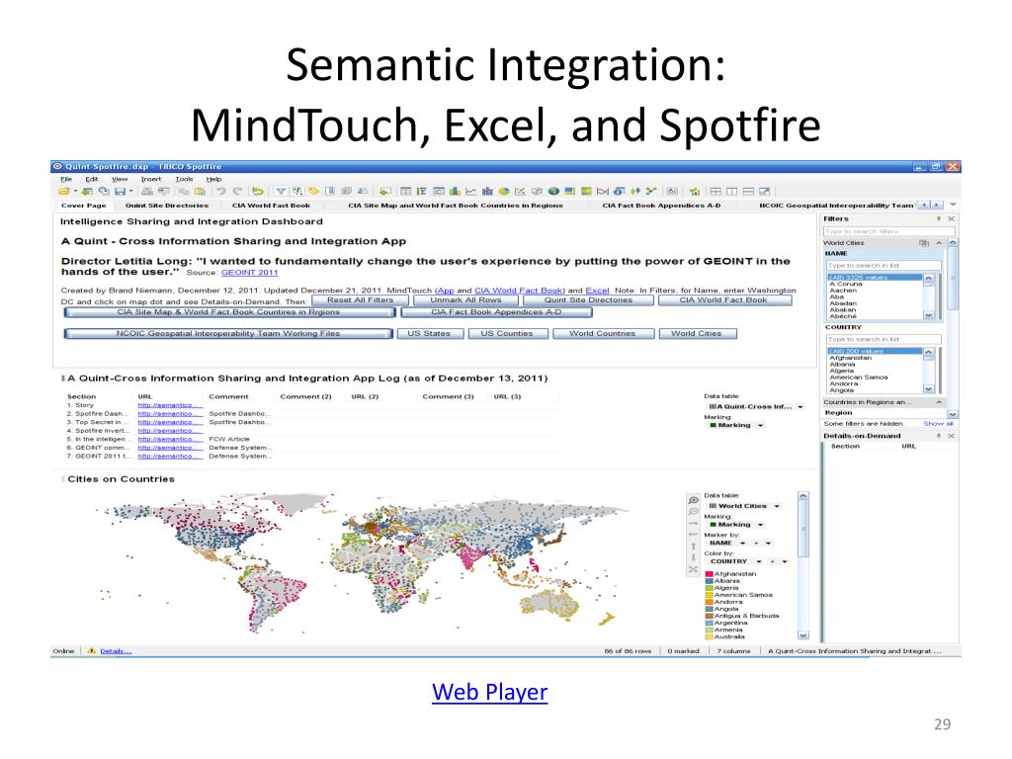The width and height of the screenshot is (1012, 759).
Task: Insert a new Table visualization icon
Action: (x=405, y=191)
